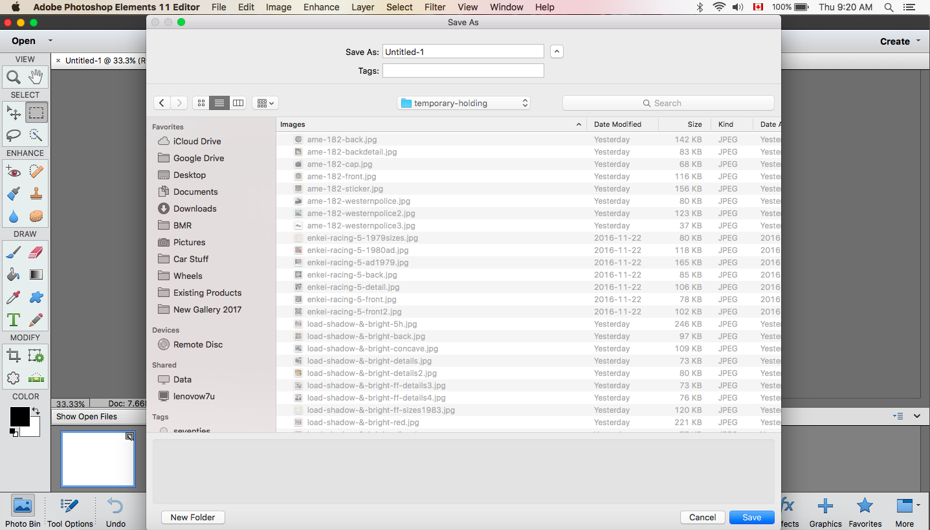
Task: Open the Image menu
Action: click(x=278, y=7)
